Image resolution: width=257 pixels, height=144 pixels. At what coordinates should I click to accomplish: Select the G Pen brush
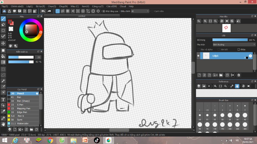click(x=23, y=105)
